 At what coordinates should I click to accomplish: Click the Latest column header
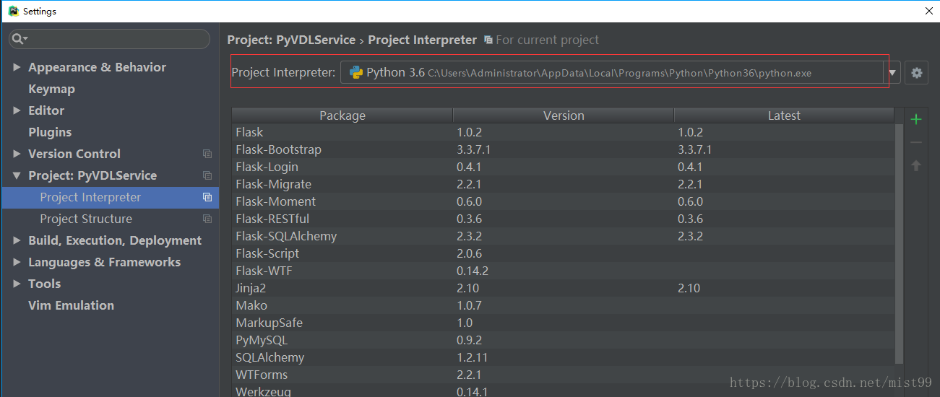point(784,115)
